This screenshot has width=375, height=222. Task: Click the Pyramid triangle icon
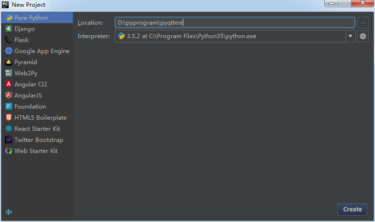[x=9, y=62]
